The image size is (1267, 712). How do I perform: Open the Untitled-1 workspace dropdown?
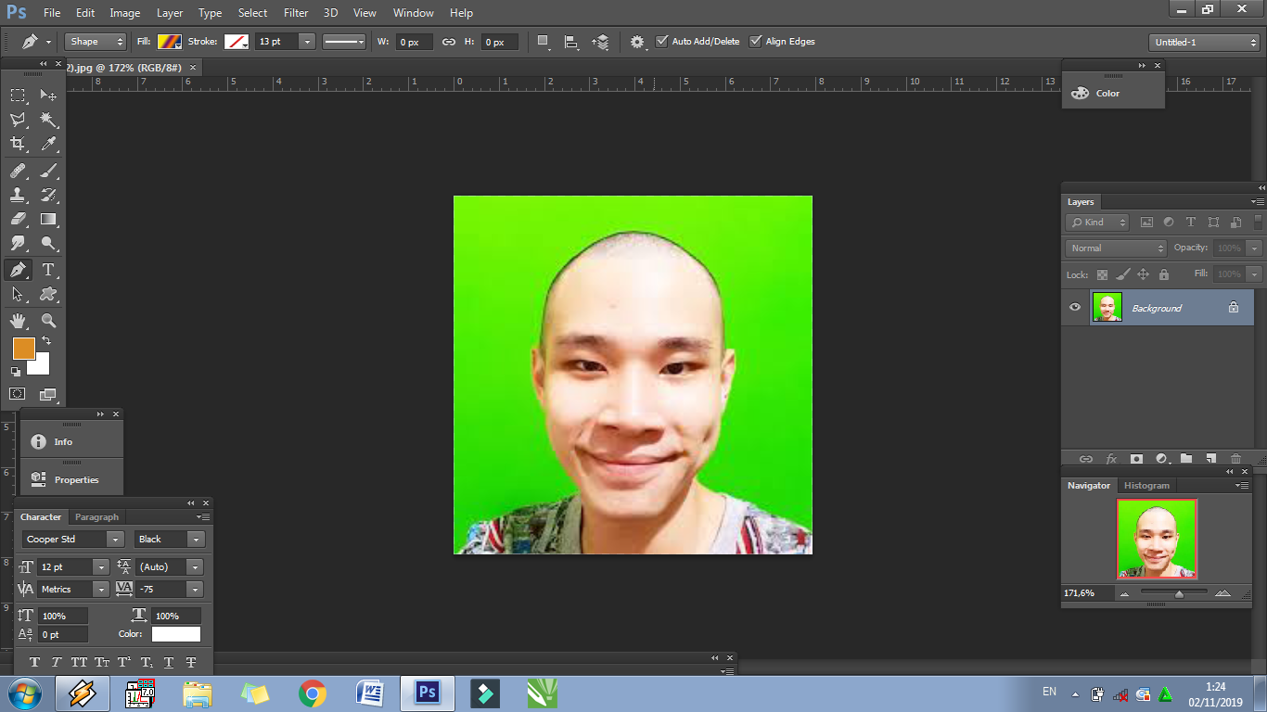coord(1203,43)
